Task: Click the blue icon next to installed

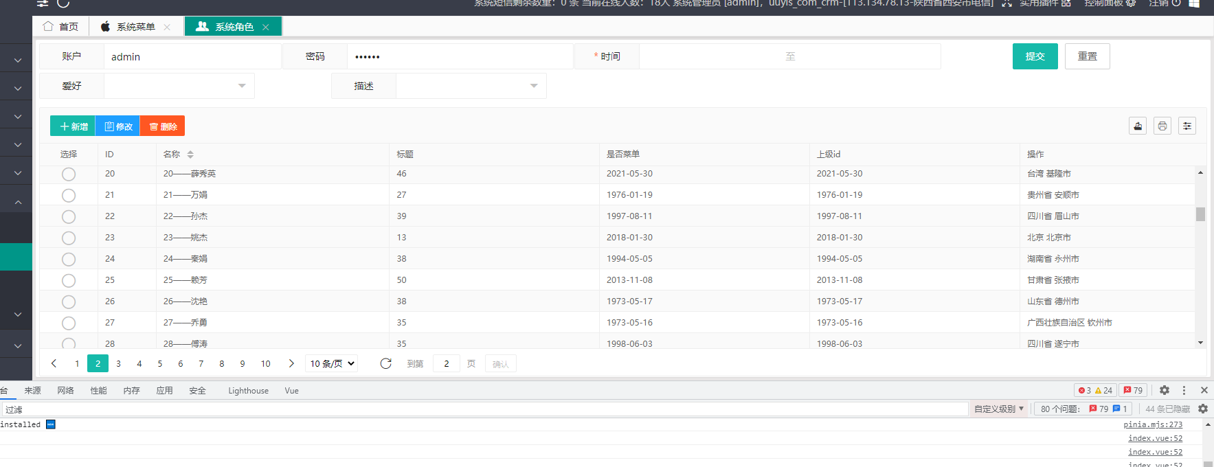Action: pyautogui.click(x=51, y=424)
